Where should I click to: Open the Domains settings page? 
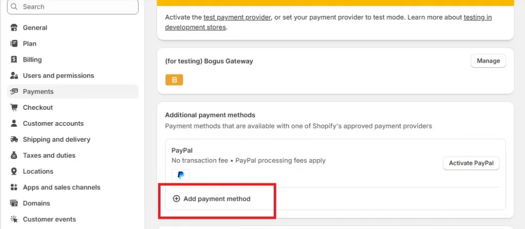(x=36, y=203)
